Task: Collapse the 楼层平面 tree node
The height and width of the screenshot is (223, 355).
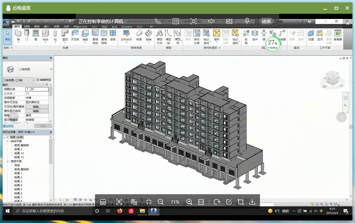Action: click(x=7, y=161)
